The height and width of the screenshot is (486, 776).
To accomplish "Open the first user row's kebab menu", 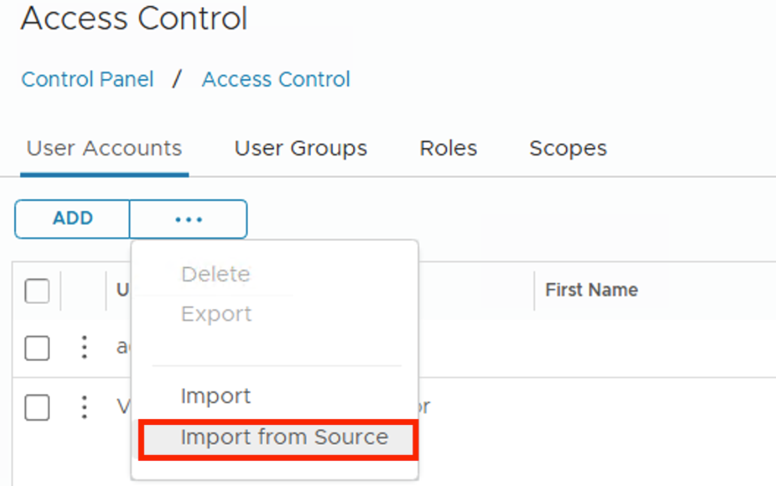I will pos(84,347).
